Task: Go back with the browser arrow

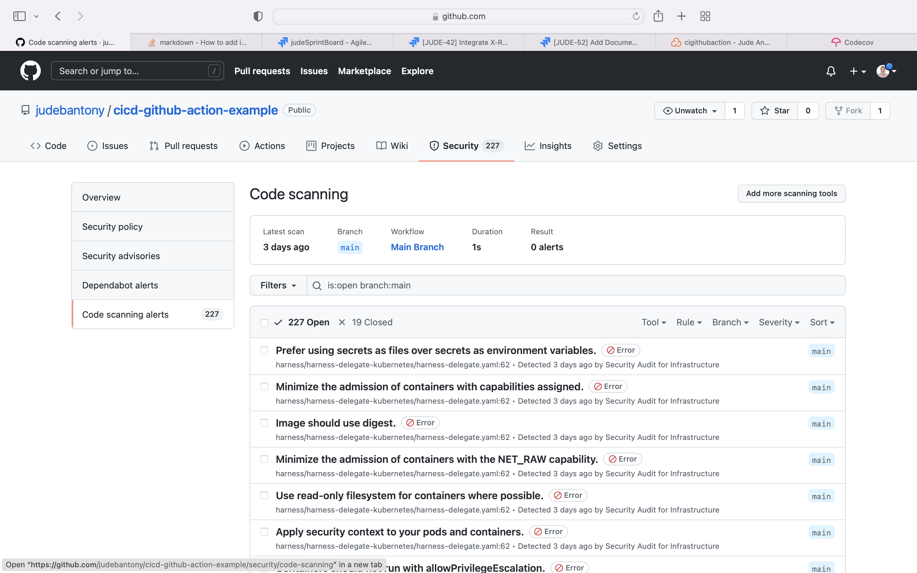Action: click(58, 16)
